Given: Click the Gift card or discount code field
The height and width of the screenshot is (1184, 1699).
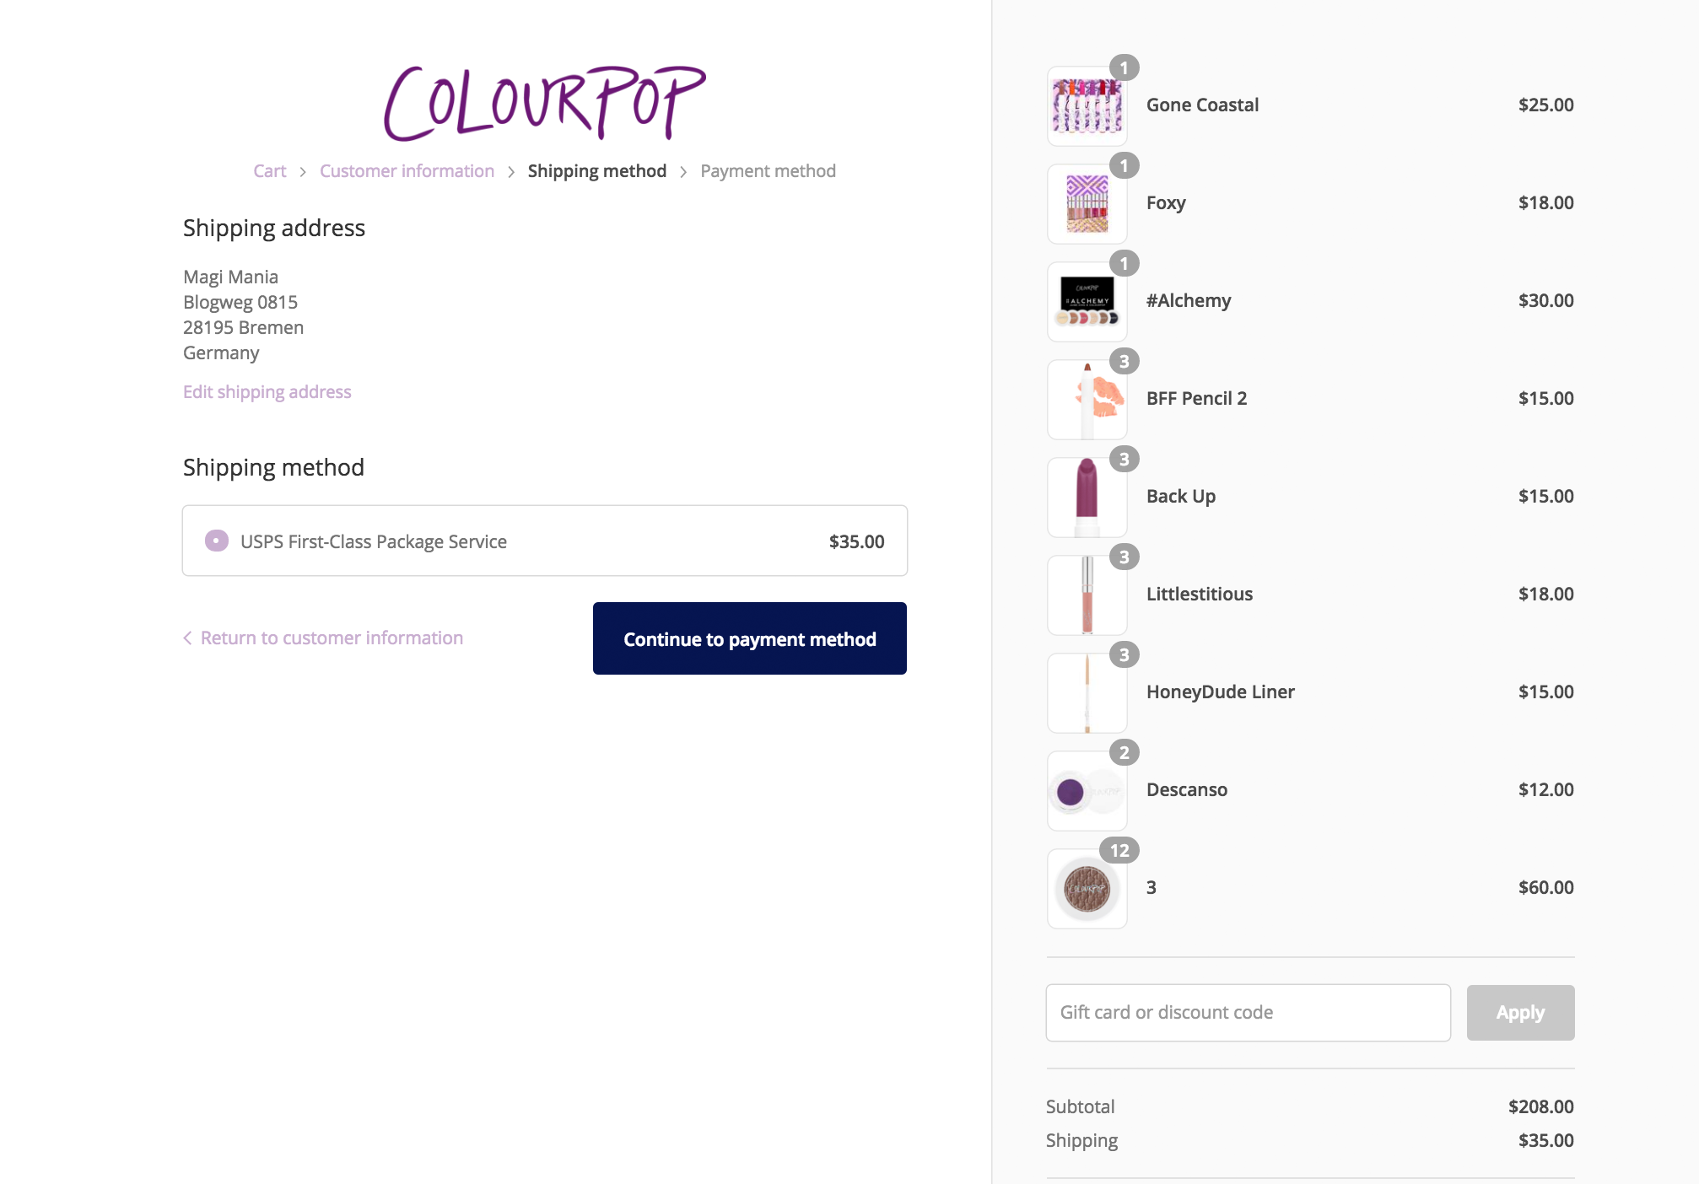Looking at the screenshot, I should (x=1248, y=1013).
